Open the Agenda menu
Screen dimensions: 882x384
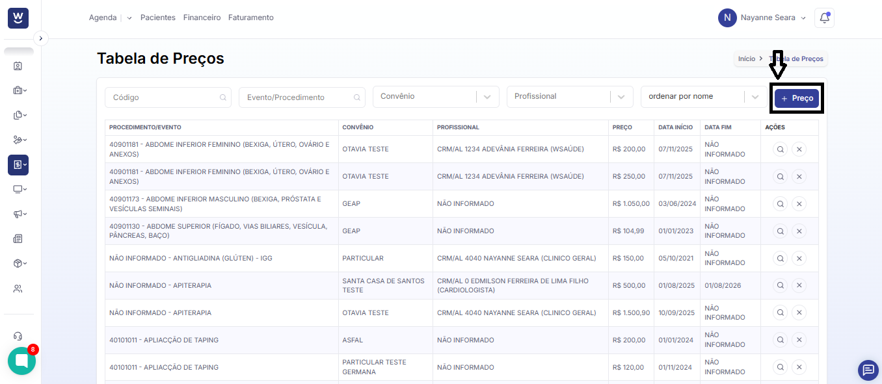click(x=103, y=18)
